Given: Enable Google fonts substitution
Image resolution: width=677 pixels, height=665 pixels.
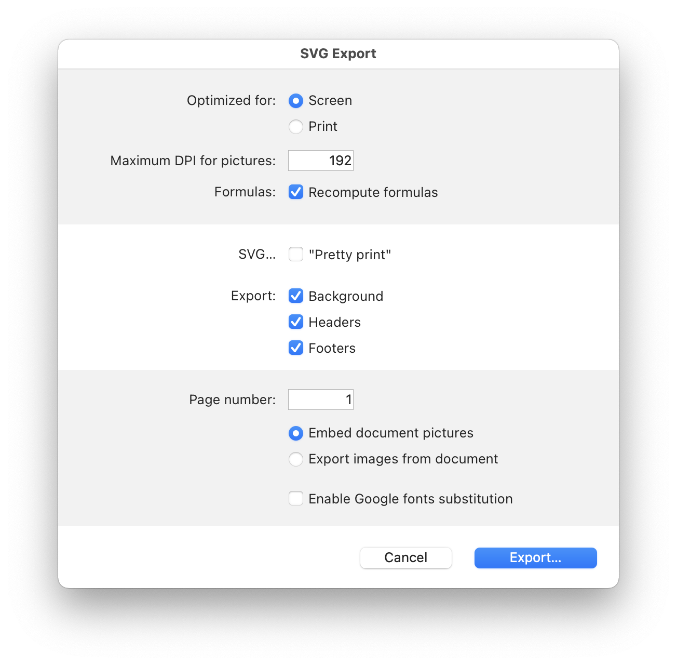Looking at the screenshot, I should coord(296,499).
